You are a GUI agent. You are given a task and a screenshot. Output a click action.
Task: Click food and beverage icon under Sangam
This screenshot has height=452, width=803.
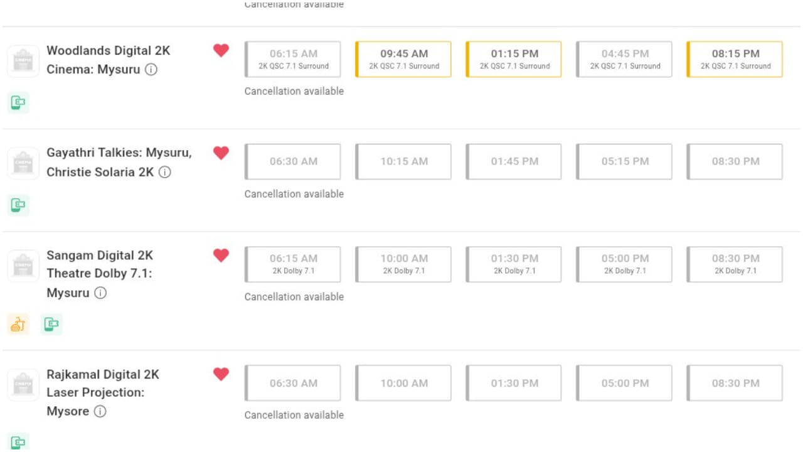point(18,324)
